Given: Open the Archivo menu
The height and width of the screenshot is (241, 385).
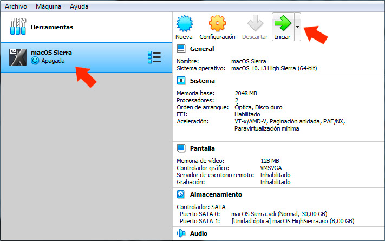Looking at the screenshot, I should click(16, 6).
